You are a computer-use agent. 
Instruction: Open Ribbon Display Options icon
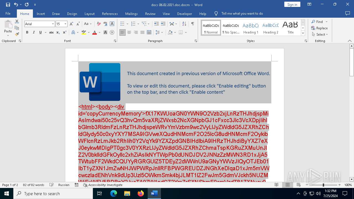[x=309, y=4]
